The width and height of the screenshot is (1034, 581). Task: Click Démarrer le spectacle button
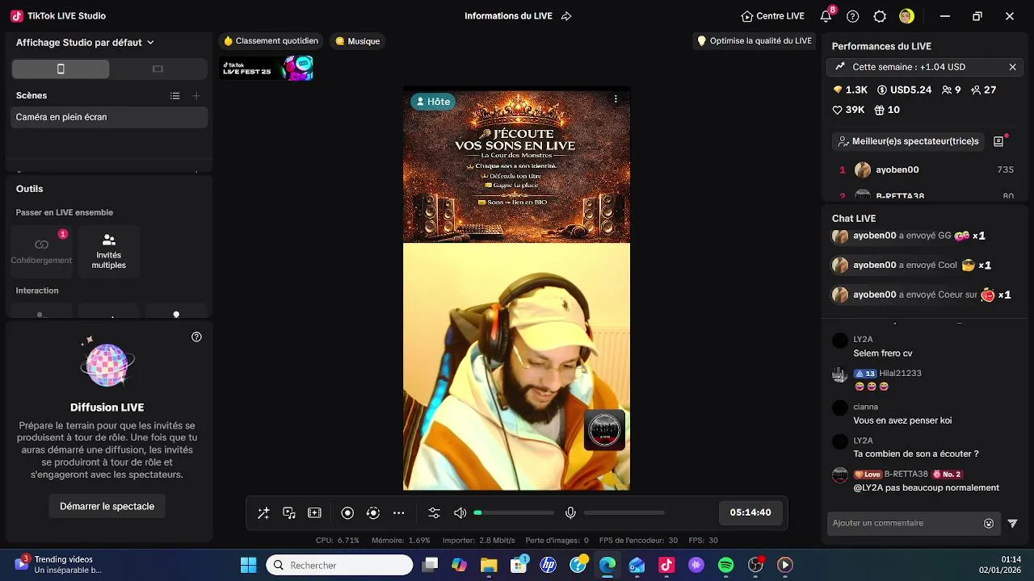tap(107, 507)
